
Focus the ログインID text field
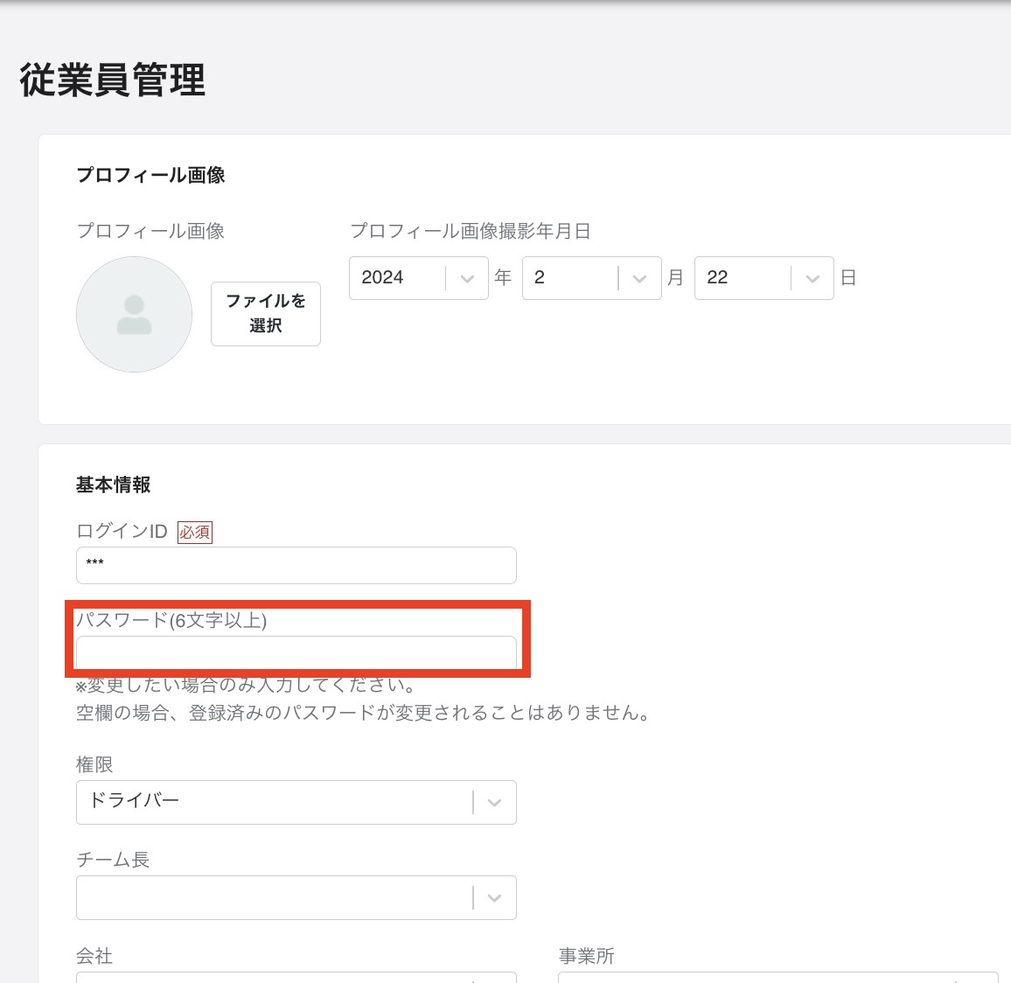tap(296, 565)
